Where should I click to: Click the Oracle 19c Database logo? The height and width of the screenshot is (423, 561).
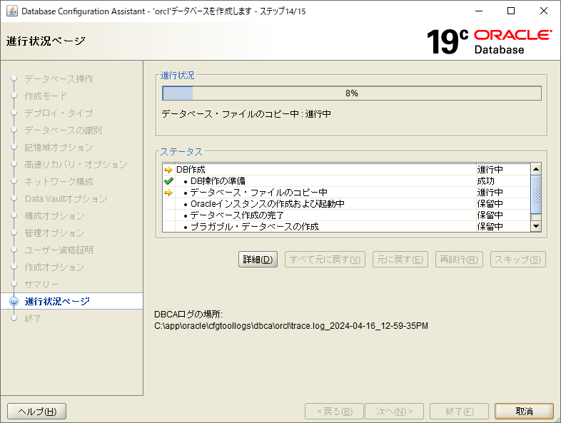tap(489, 41)
